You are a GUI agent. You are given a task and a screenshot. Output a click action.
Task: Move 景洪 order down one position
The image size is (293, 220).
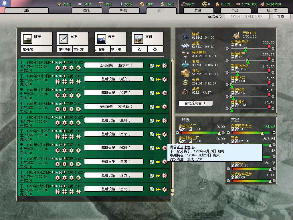tap(65, 164)
